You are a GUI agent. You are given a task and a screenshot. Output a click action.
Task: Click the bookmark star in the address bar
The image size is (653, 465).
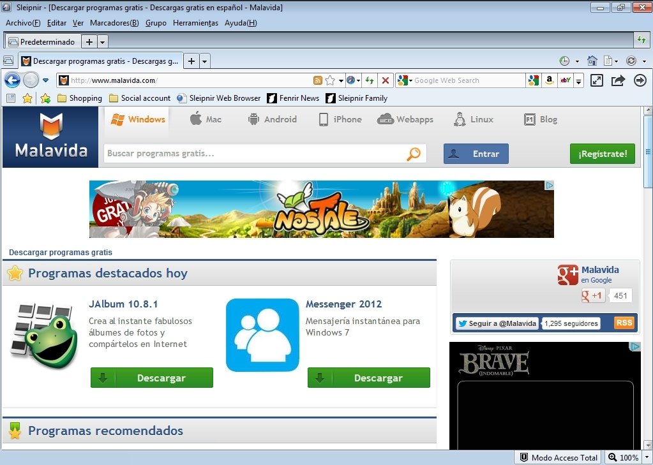click(x=330, y=80)
